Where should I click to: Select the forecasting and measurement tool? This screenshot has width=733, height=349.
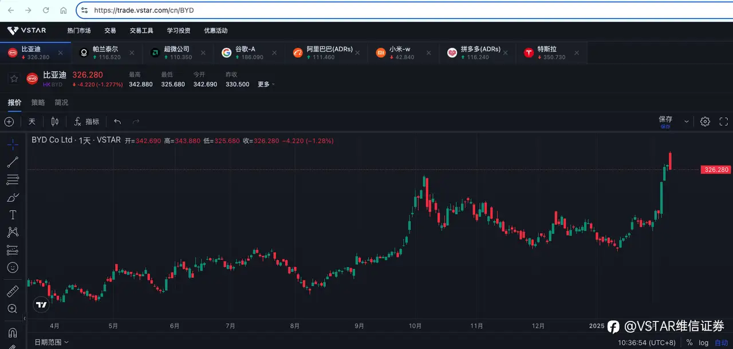click(x=13, y=250)
